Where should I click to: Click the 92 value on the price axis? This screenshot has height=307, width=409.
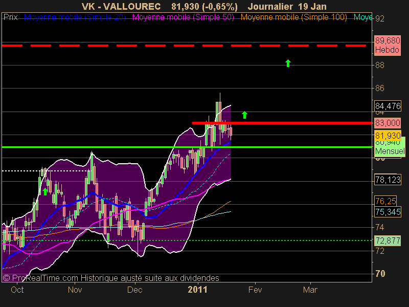pyautogui.click(x=380, y=19)
